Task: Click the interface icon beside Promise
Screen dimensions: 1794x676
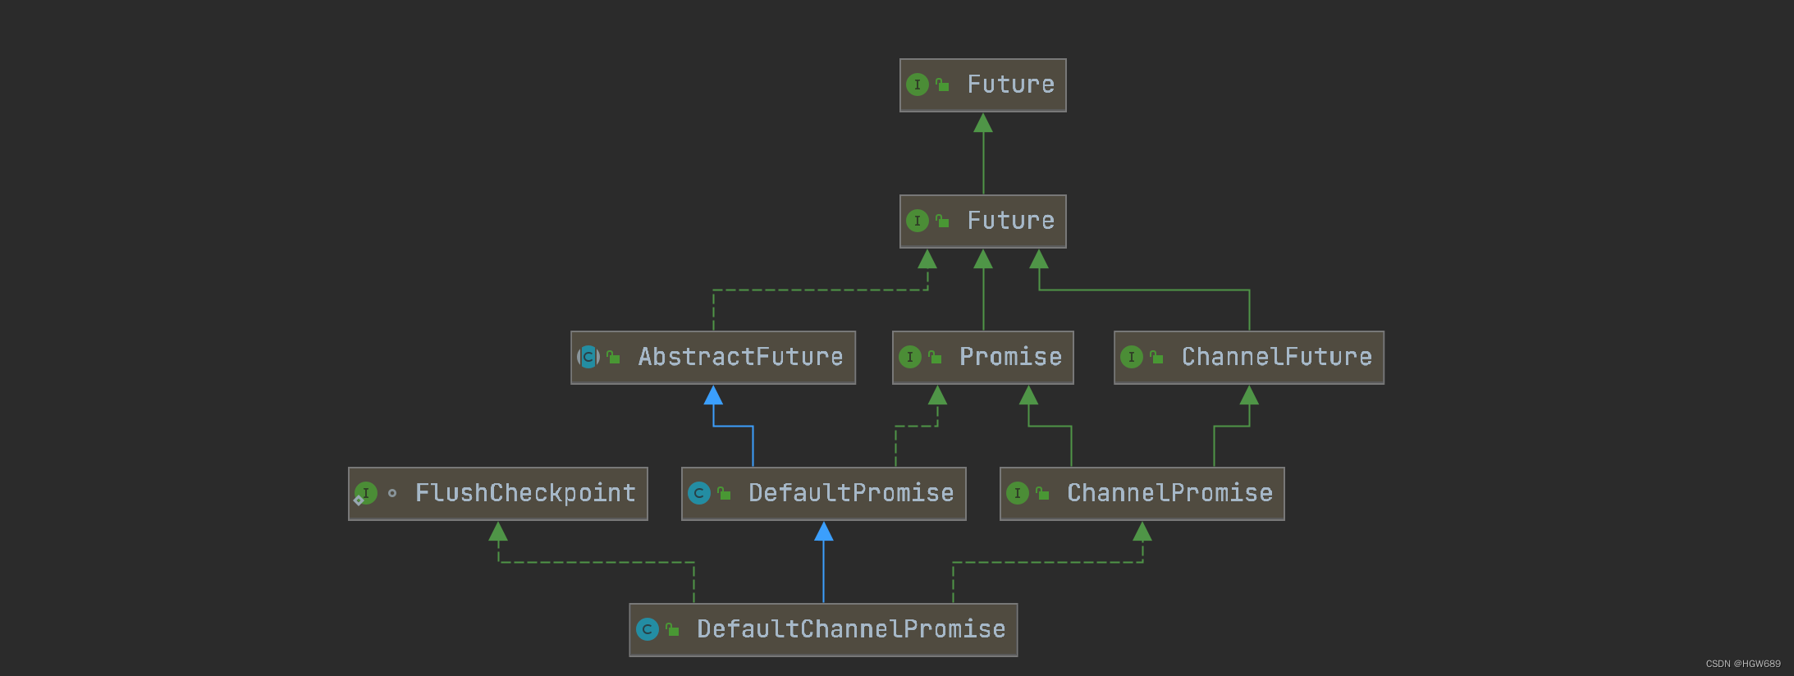Action: [x=910, y=357]
